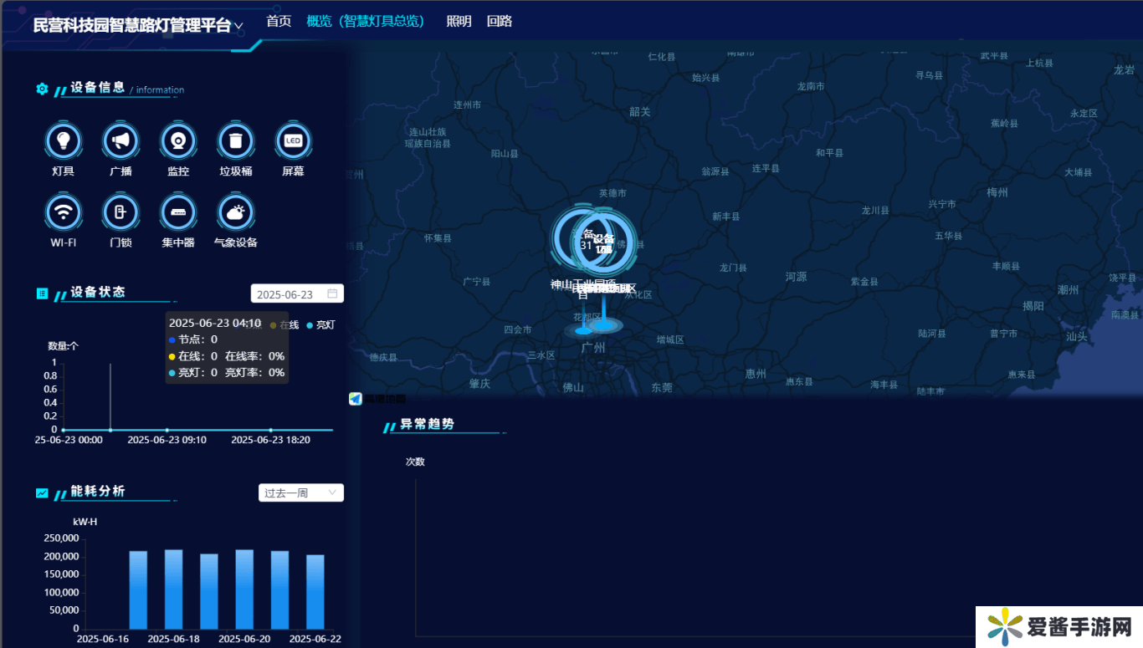Open calendar icon in the date picker
This screenshot has width=1143, height=648.
coord(332,294)
